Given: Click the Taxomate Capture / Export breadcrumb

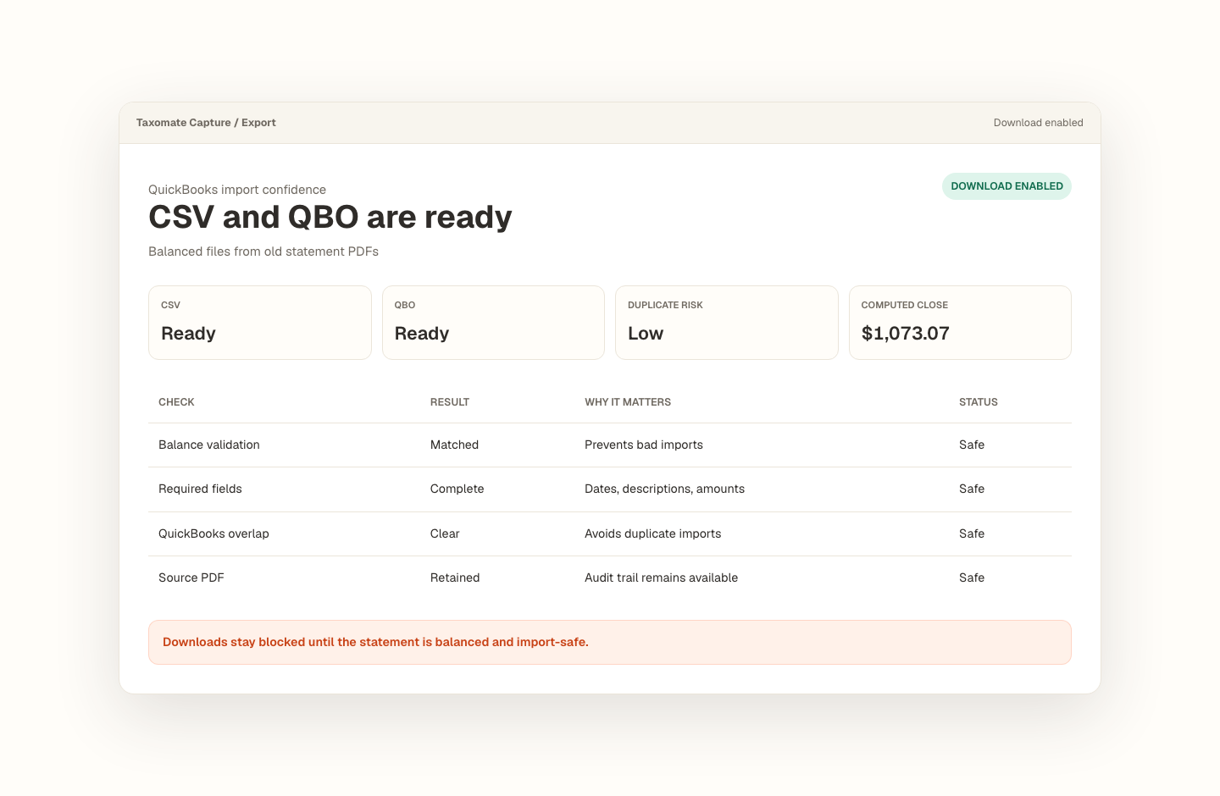Looking at the screenshot, I should [206, 123].
